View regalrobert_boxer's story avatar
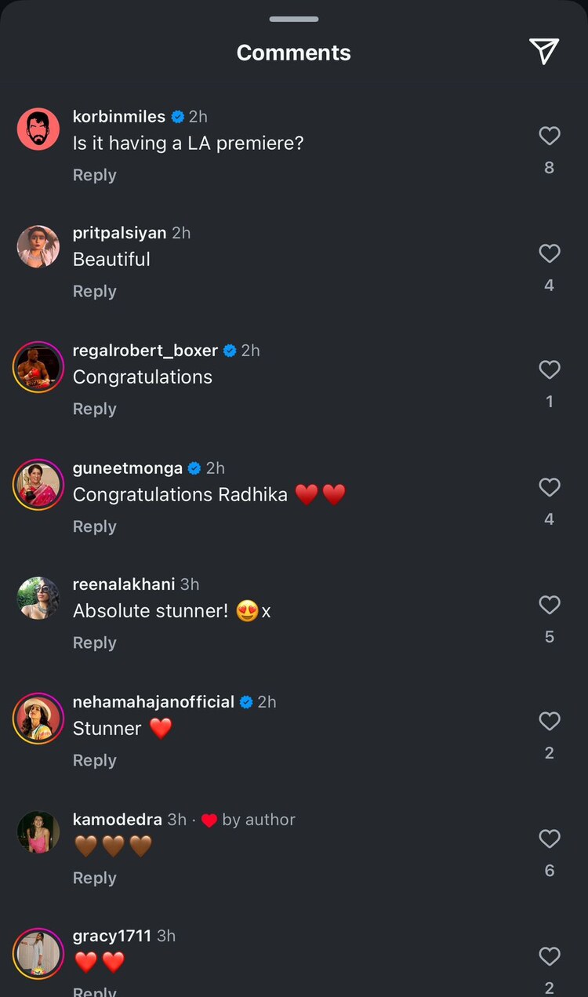The image size is (588, 997). click(x=38, y=366)
